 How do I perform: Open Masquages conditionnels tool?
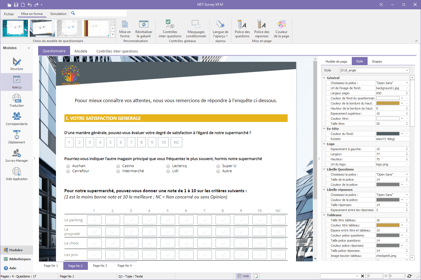[196, 29]
